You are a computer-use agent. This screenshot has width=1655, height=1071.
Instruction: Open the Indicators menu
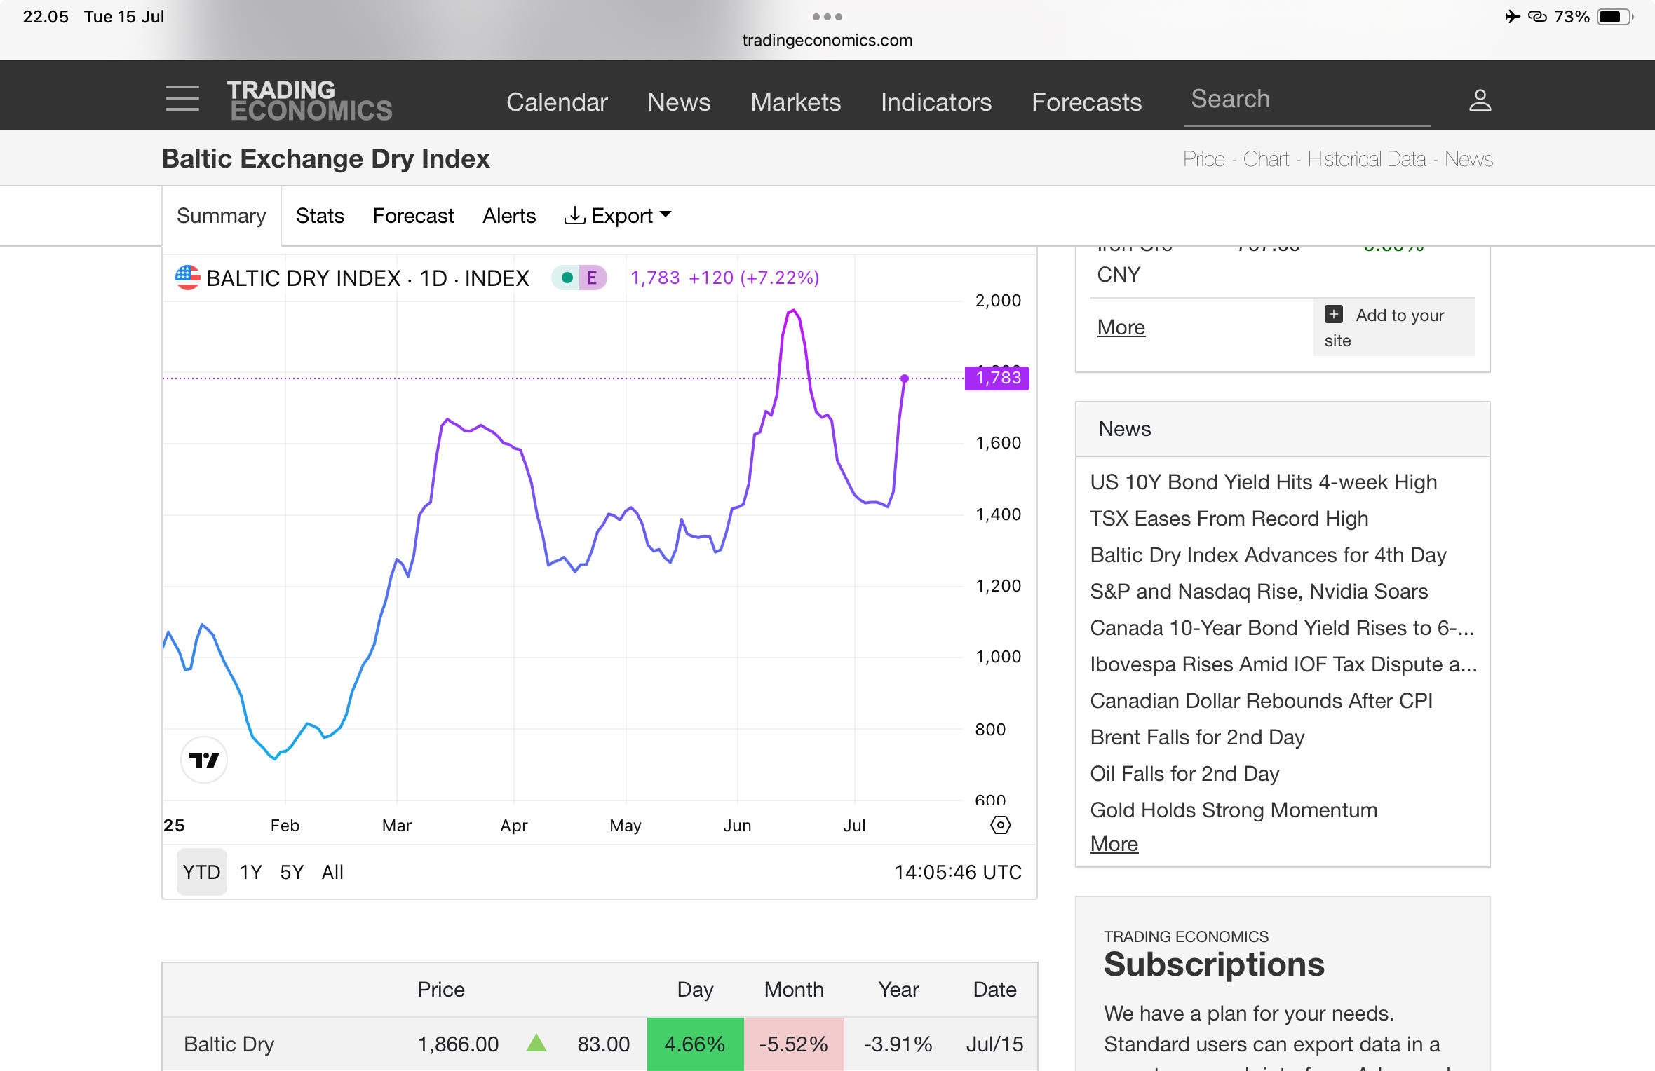click(x=936, y=102)
